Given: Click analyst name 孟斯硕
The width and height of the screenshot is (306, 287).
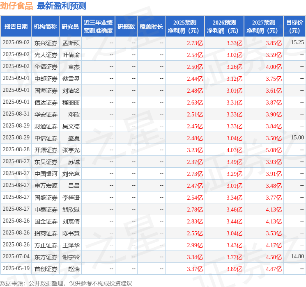Looking at the screenshot, I should tap(71, 43).
